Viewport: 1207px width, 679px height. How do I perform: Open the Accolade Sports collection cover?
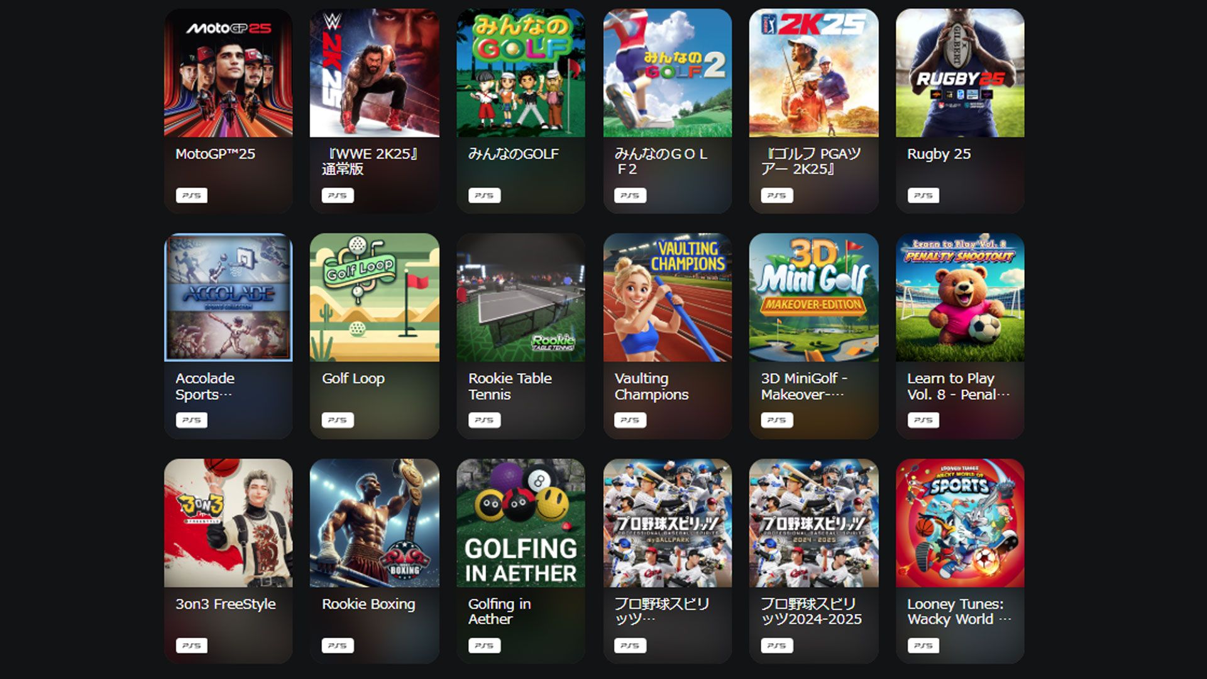click(228, 297)
